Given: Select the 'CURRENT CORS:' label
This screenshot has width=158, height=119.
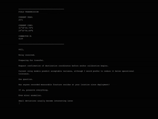Looking at the screenshot, I should 26,25.
